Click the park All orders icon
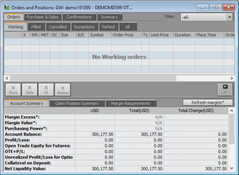This screenshot has height=175, width=239. 225,90
